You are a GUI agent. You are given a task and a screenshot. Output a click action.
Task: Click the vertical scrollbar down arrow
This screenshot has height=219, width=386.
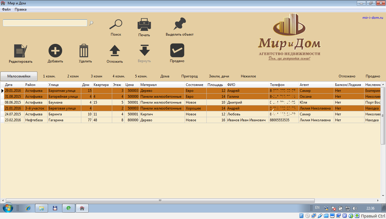[x=383, y=195]
